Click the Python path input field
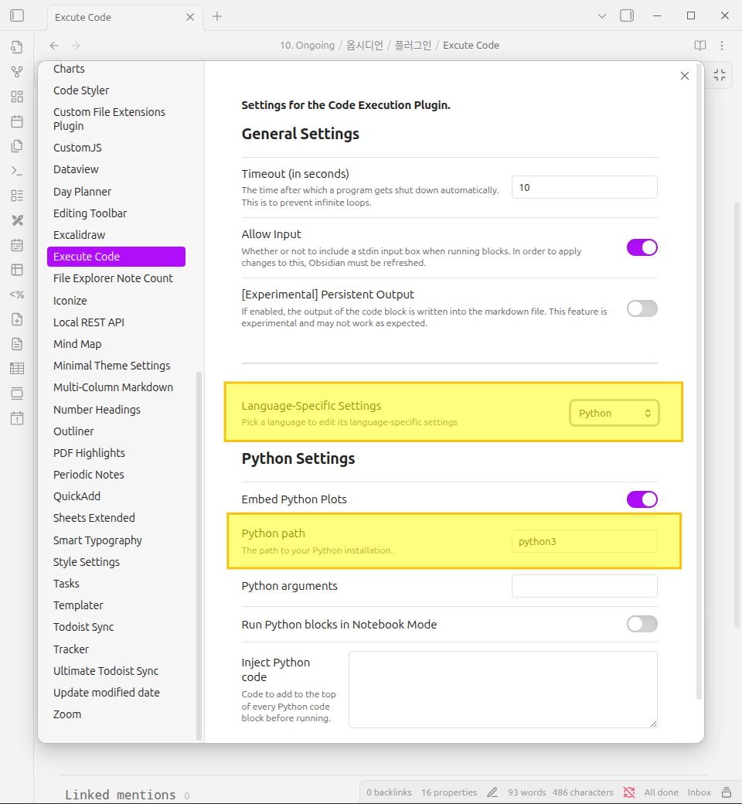The image size is (742, 804). point(584,541)
